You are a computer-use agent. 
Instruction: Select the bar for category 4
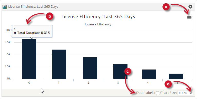[149, 74]
